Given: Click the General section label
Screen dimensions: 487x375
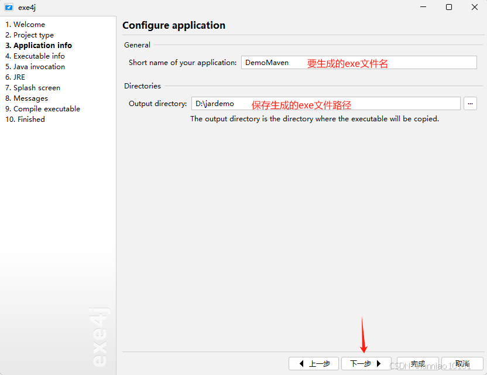Looking at the screenshot, I should (138, 45).
